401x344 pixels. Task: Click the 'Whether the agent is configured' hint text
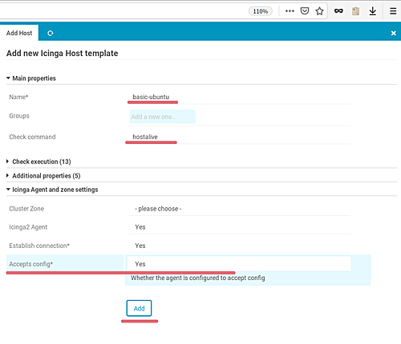(198, 278)
